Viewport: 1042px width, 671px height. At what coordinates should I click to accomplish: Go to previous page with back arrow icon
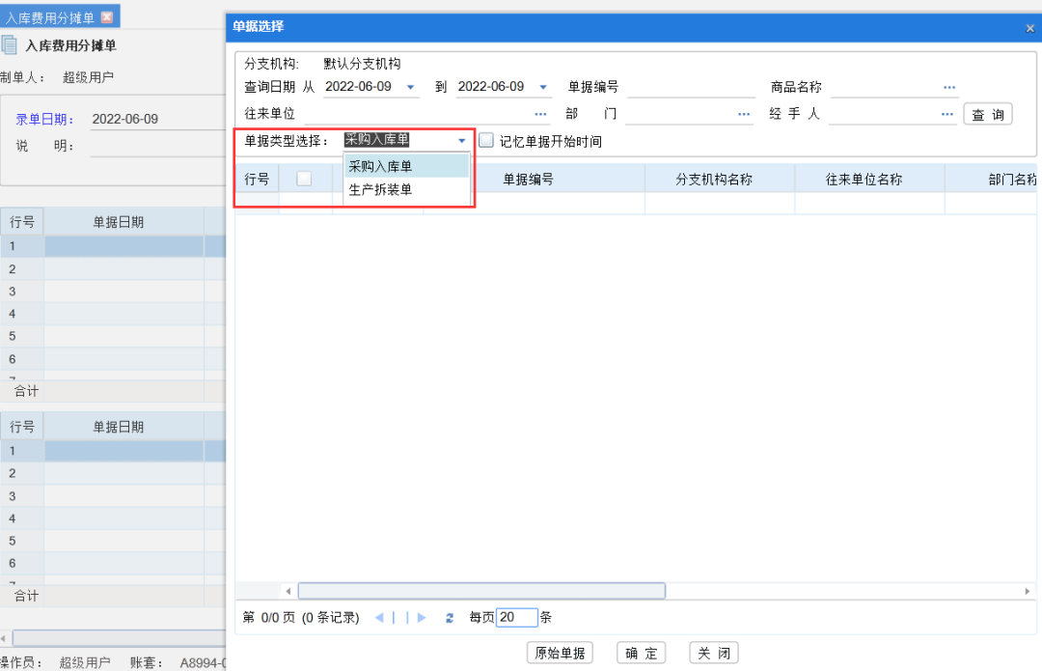click(379, 617)
